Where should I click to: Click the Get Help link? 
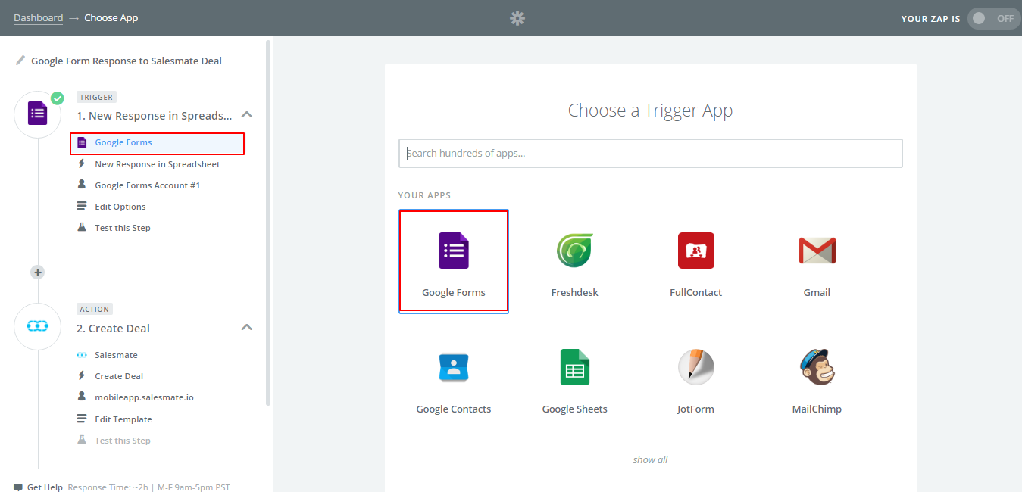[x=45, y=487]
